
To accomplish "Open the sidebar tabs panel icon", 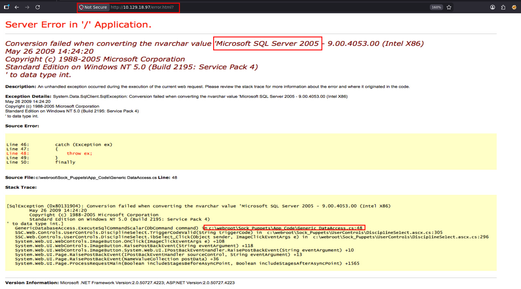I will click(6, 7).
